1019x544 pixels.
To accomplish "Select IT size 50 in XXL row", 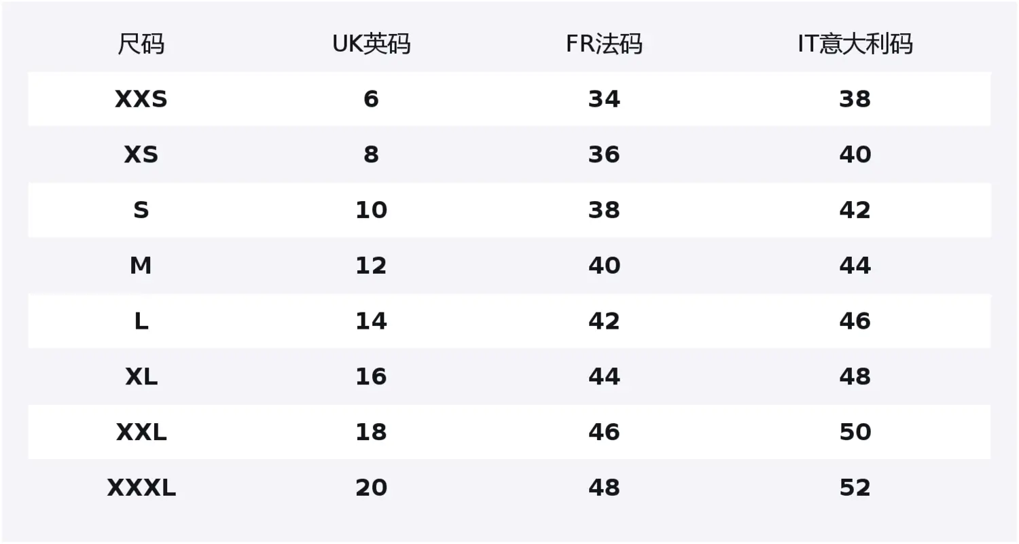I will [x=855, y=432].
